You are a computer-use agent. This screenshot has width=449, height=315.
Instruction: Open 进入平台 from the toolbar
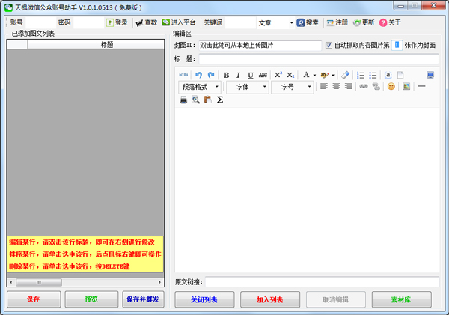[179, 22]
